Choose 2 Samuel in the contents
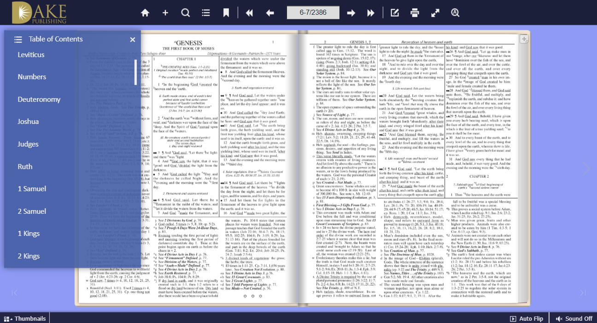Image resolution: width=597 pixels, height=323 pixels. [32, 211]
